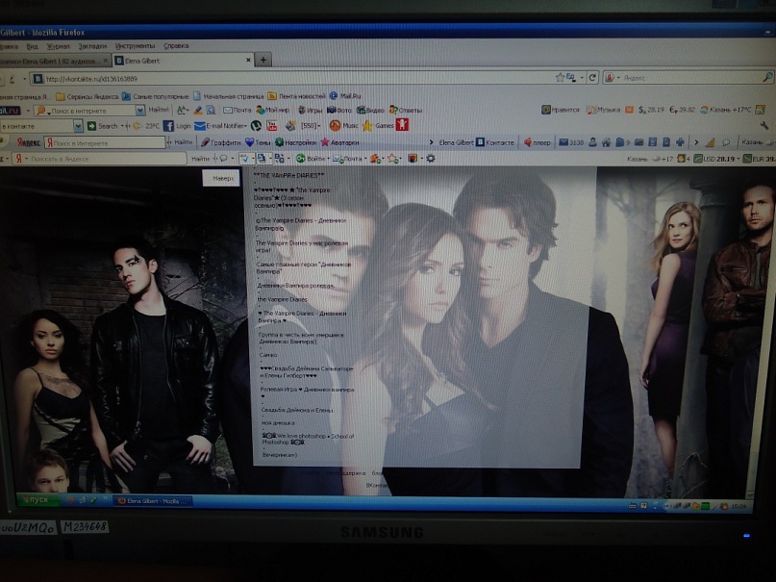Open the Music toolbar button

(344, 125)
